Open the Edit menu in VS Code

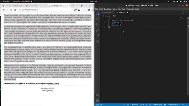pyautogui.click(x=101, y=9)
